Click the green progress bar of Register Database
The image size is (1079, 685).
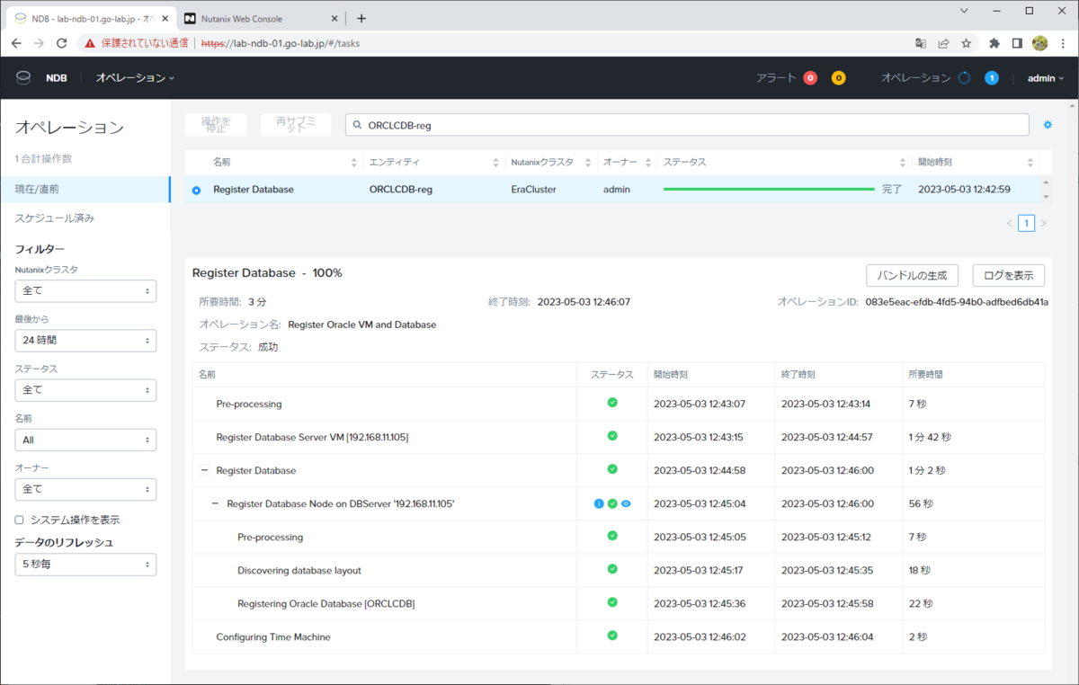[x=769, y=190]
